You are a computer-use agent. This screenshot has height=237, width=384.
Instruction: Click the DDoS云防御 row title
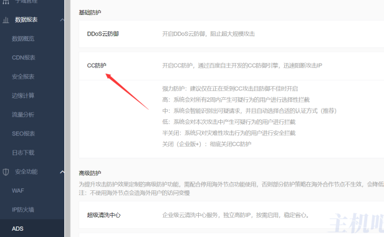pyautogui.click(x=103, y=34)
